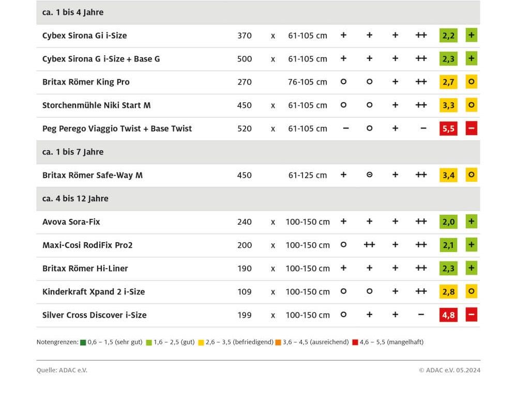Click 'Peg Perego Viaggio Twist + Base Twist'
Viewport: 517px width, 409px height.
pyautogui.click(x=117, y=129)
